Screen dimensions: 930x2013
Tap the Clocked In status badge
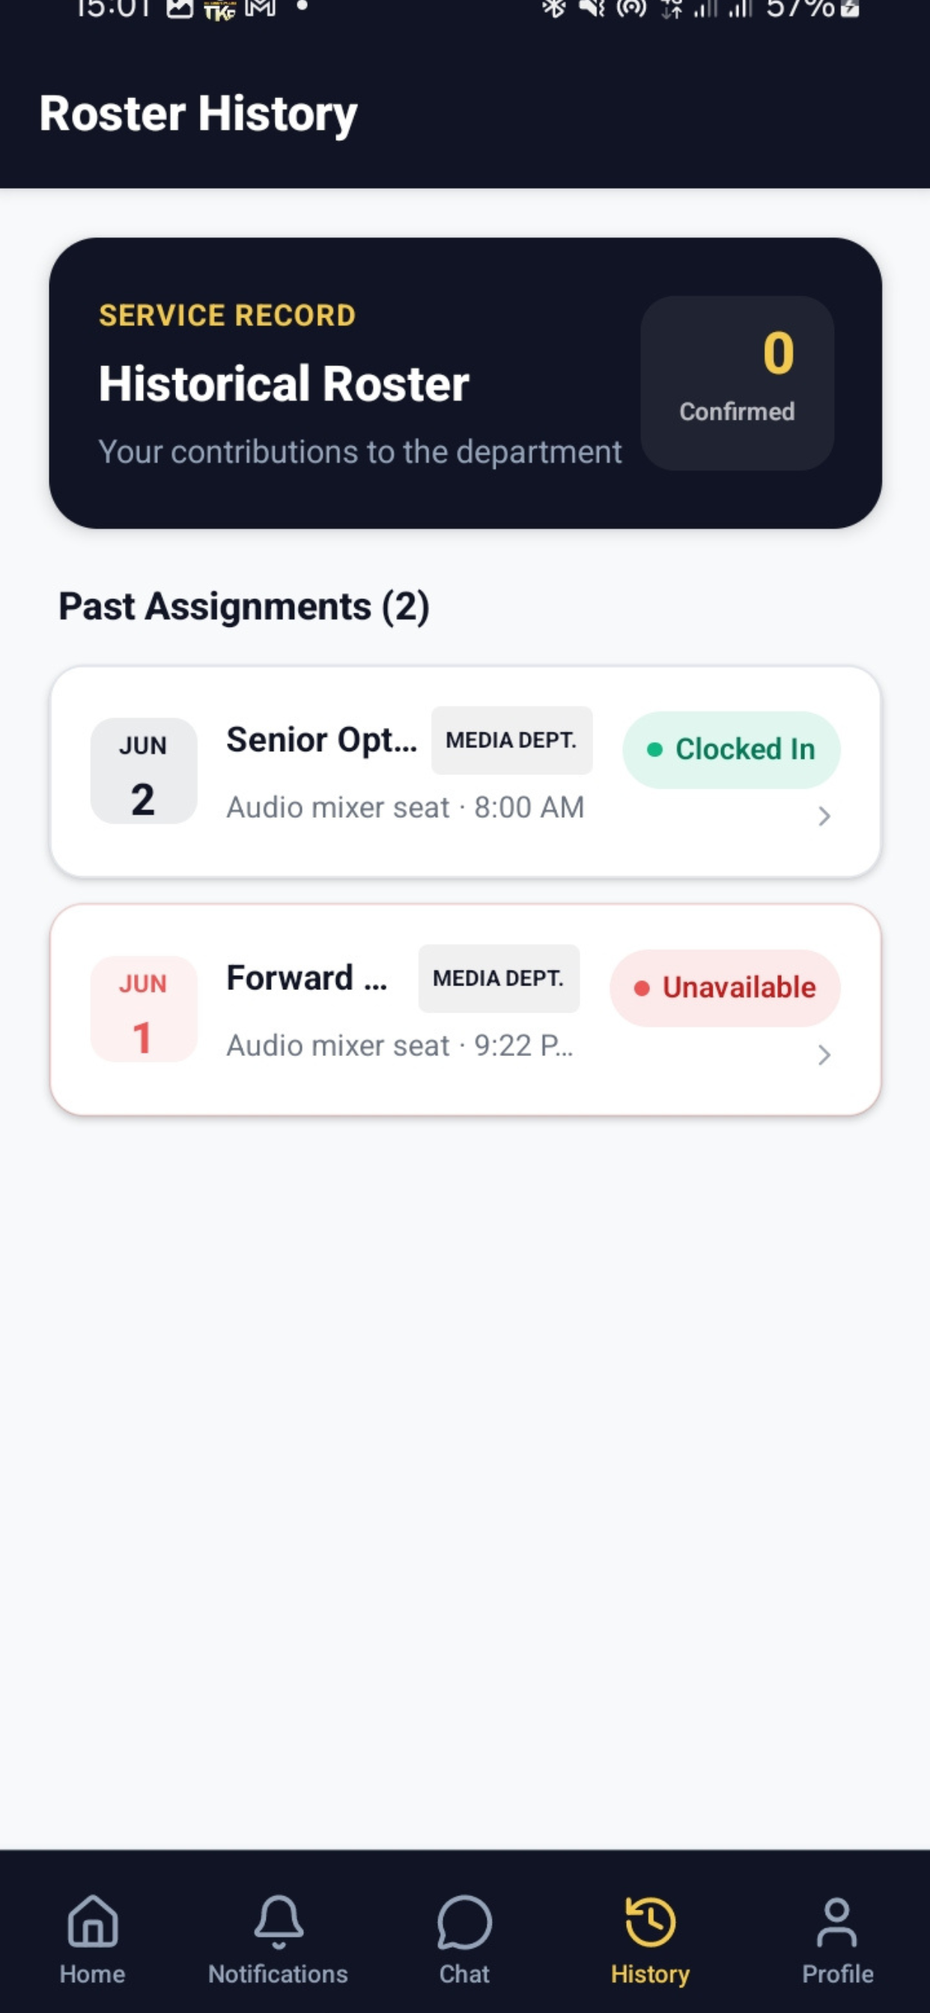click(731, 750)
